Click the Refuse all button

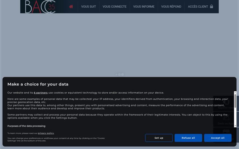click(188, 138)
